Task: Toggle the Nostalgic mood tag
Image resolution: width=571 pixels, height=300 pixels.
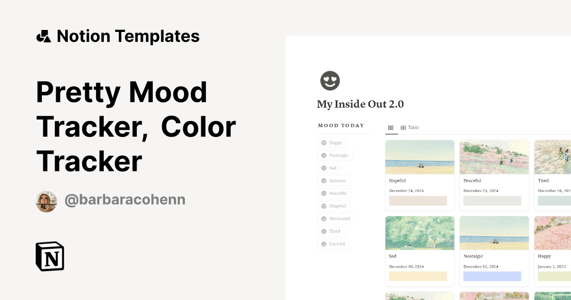Action: [335, 155]
